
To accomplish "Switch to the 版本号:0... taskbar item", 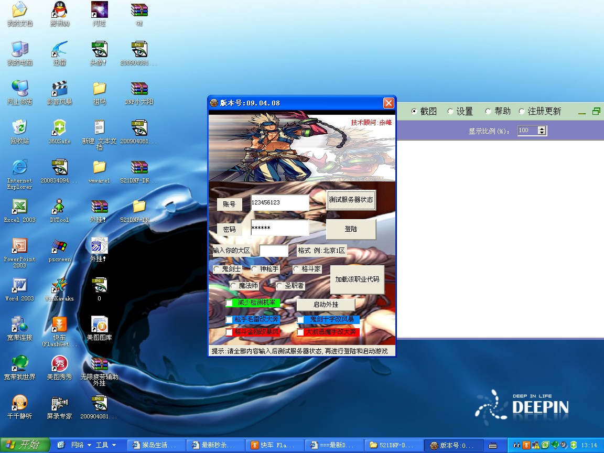I will coord(454,445).
